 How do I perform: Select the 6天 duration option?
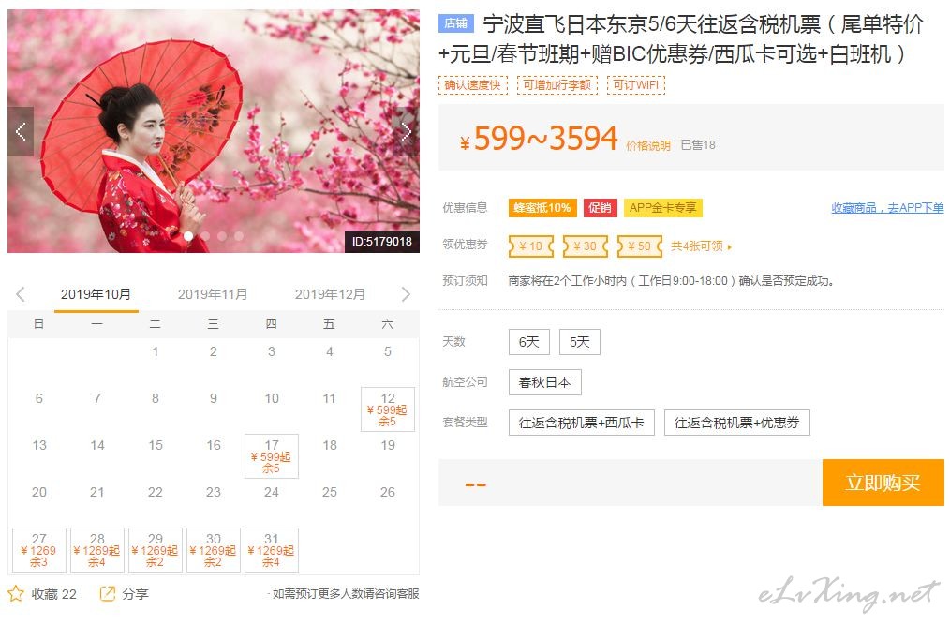coord(529,342)
